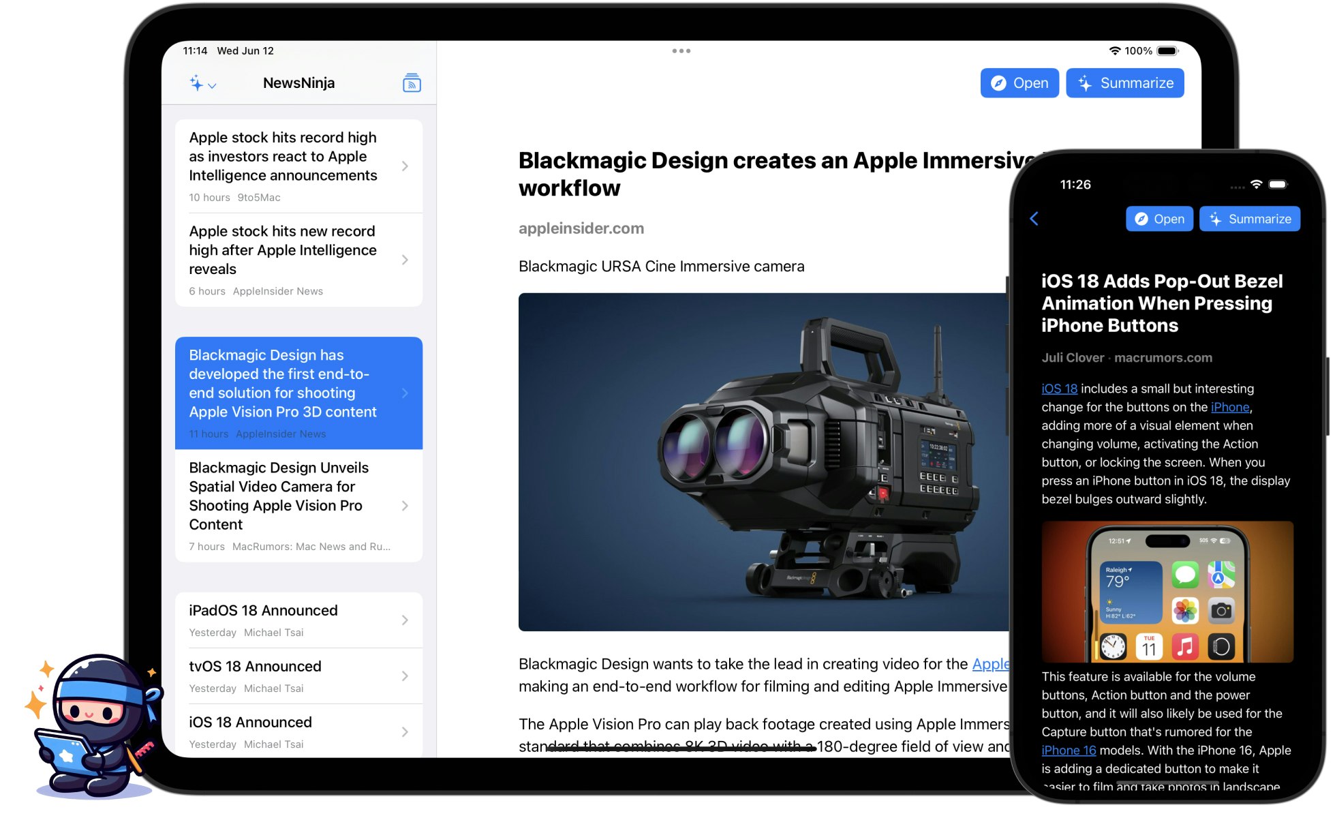Open chevron for Apple stock new record article

(405, 260)
